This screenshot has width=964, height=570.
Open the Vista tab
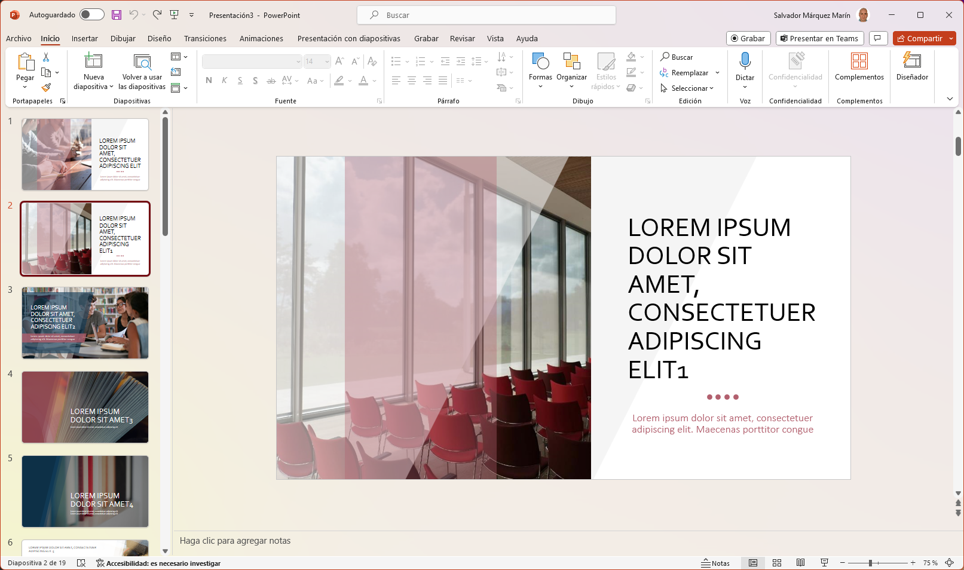tap(495, 38)
